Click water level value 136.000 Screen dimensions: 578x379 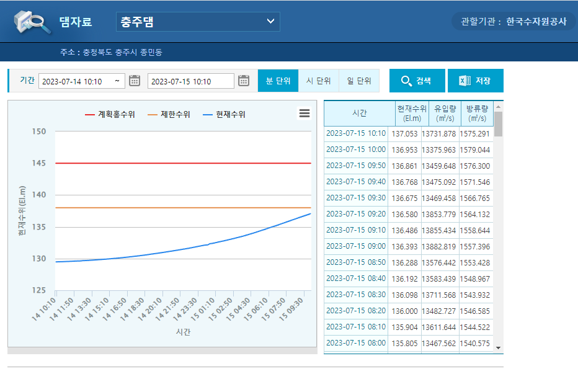click(404, 311)
